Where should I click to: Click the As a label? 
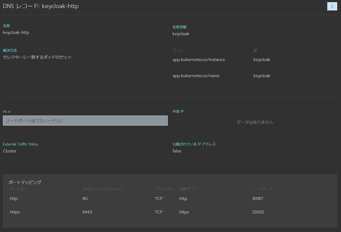7,111
